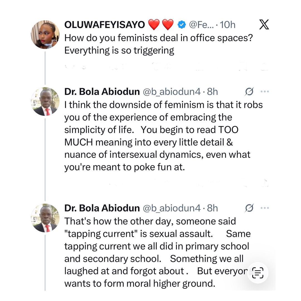Click @b_abiodun4 handle on the feminism downside reply
This screenshot has width=301, height=301.
click(171, 91)
